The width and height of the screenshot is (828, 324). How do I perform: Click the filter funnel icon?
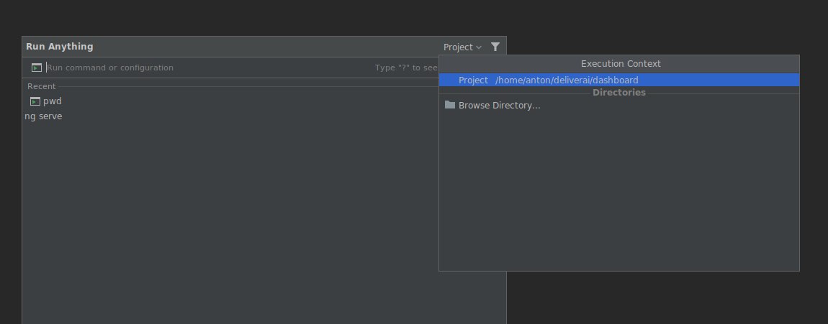click(495, 47)
